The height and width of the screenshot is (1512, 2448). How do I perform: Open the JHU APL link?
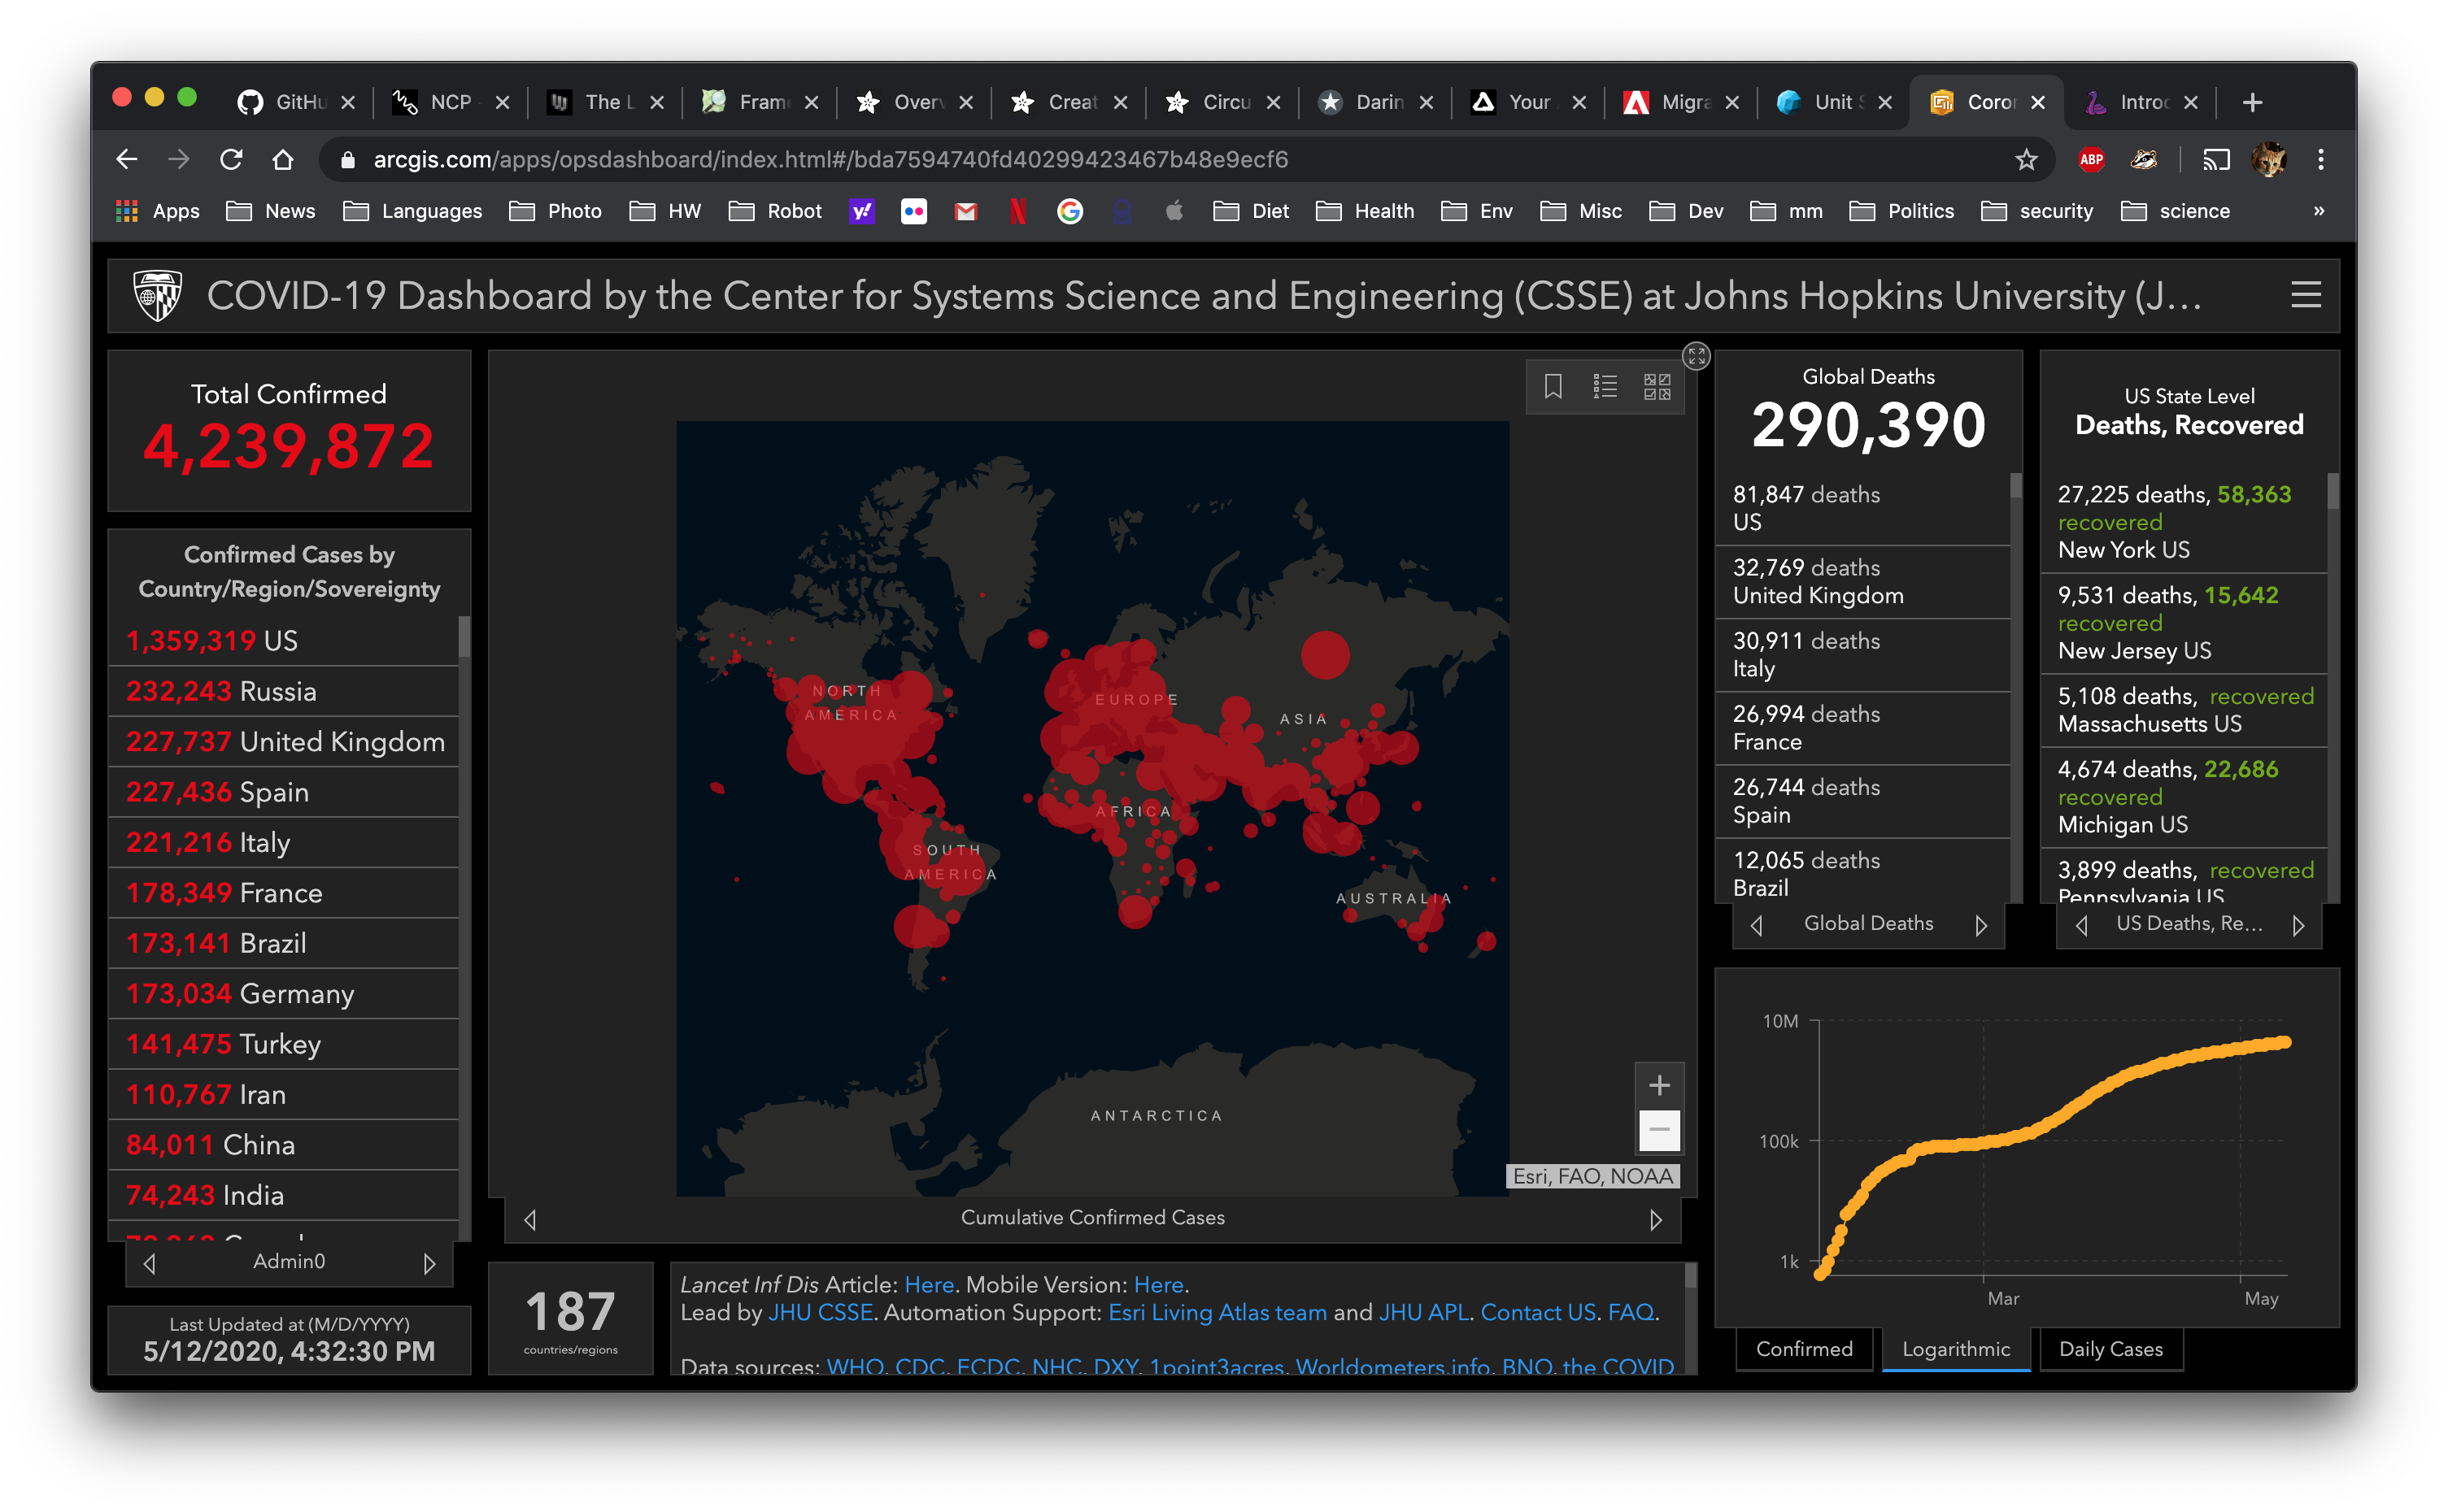(1422, 1312)
